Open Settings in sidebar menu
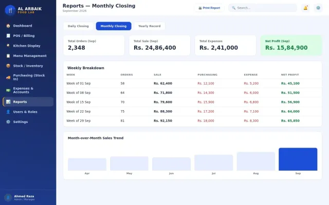This screenshot has height=205, width=329. (28, 122)
